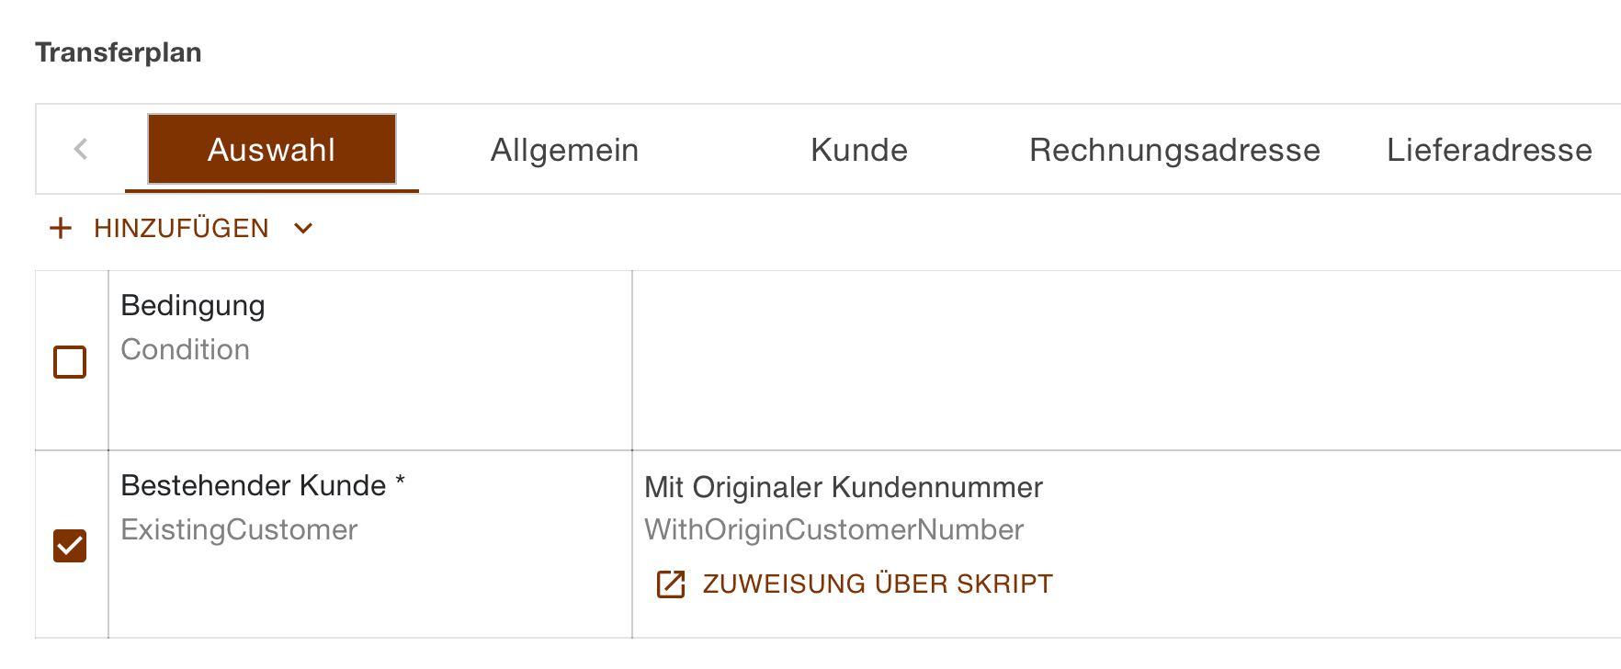This screenshot has width=1621, height=669.
Task: Click the Bedingung row label
Action: pyautogui.click(x=193, y=306)
